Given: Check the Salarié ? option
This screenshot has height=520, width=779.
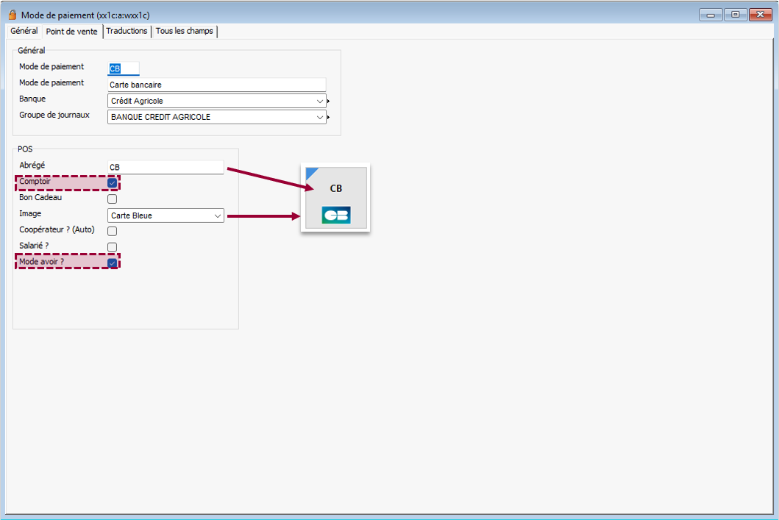Looking at the screenshot, I should pos(113,247).
